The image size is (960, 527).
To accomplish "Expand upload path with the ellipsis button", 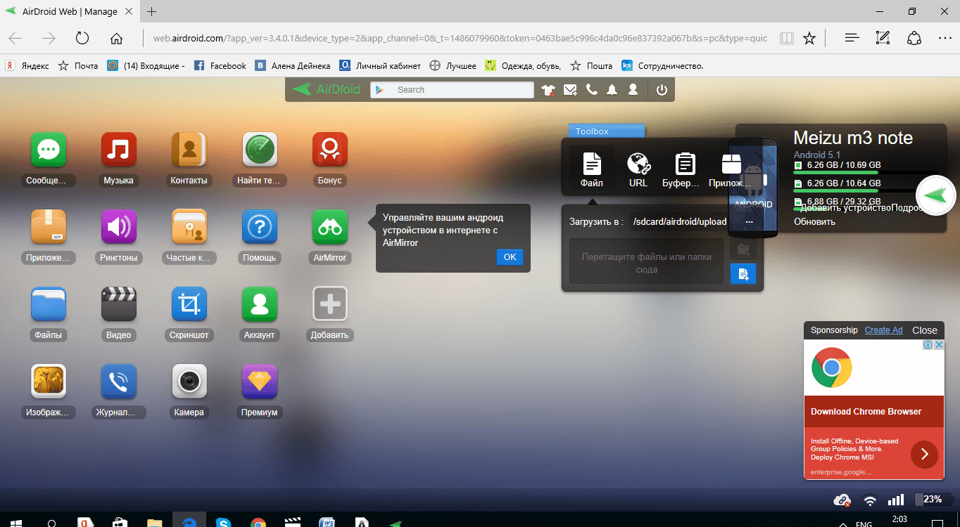I will [x=749, y=221].
